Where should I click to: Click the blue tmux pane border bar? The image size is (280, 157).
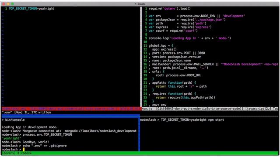click(x=71, y=116)
